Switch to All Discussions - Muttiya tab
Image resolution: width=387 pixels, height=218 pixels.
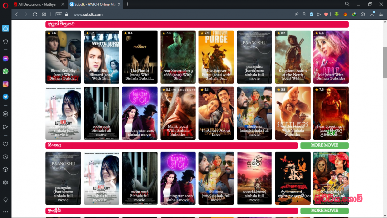[40, 4]
